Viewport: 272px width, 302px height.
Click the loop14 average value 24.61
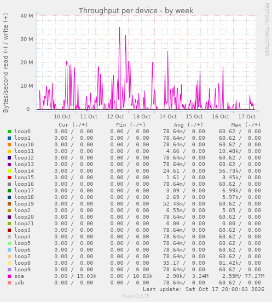[171, 171]
